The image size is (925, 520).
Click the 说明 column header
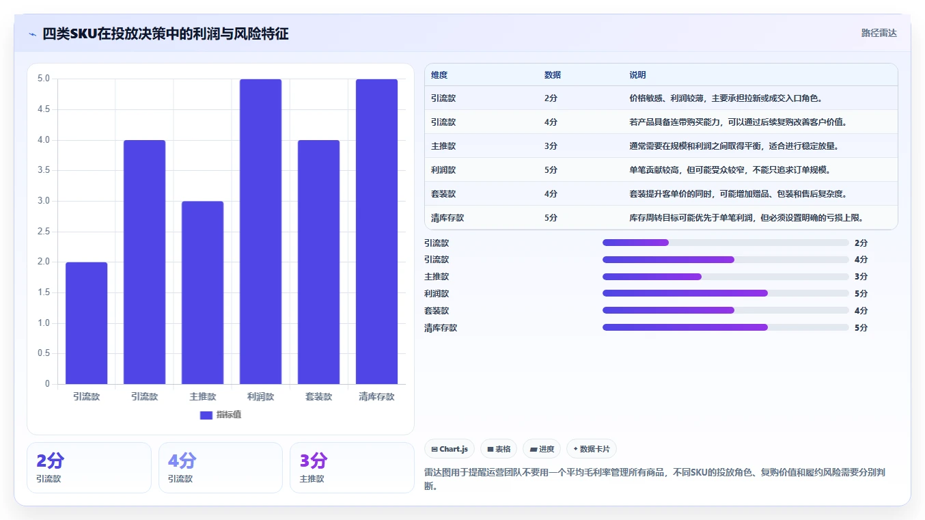coord(637,75)
